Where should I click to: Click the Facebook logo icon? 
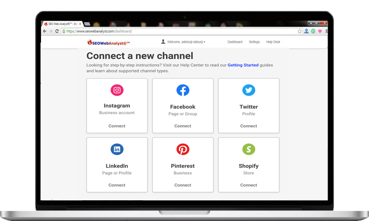pyautogui.click(x=183, y=90)
